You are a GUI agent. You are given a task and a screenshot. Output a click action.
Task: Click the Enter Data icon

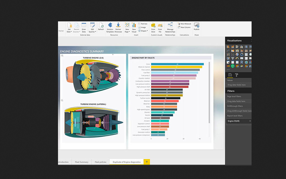point(84,26)
